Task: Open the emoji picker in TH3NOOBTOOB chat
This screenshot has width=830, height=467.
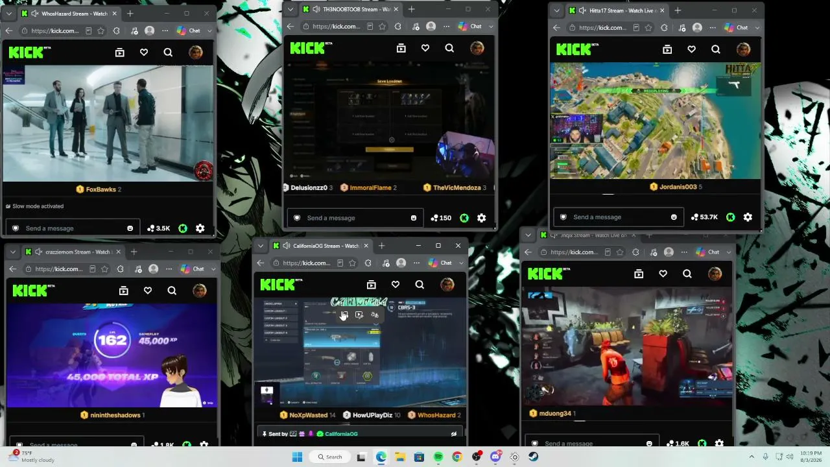Action: (414, 218)
